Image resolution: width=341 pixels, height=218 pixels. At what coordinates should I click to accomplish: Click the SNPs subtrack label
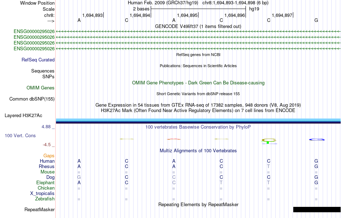48,76
